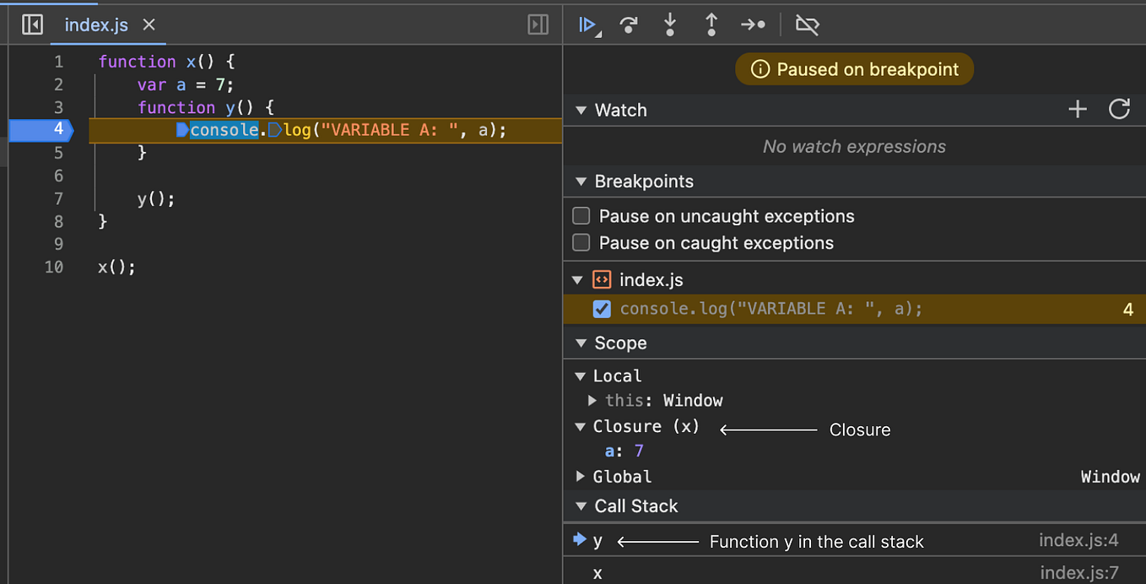Expand the Global scope entry

(581, 476)
